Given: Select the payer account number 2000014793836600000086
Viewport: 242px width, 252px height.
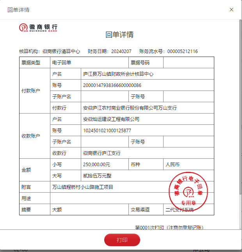Looking at the screenshot, I should click(112, 85).
